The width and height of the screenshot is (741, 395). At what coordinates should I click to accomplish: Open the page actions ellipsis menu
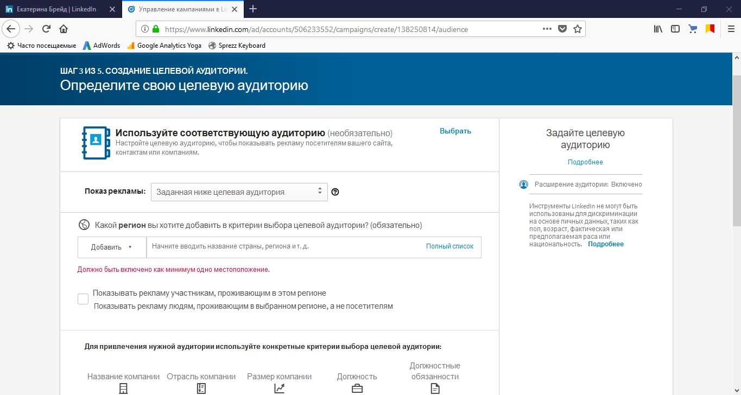546,29
